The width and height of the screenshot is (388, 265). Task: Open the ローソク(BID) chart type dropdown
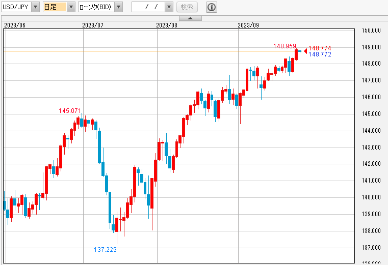(x=100, y=7)
